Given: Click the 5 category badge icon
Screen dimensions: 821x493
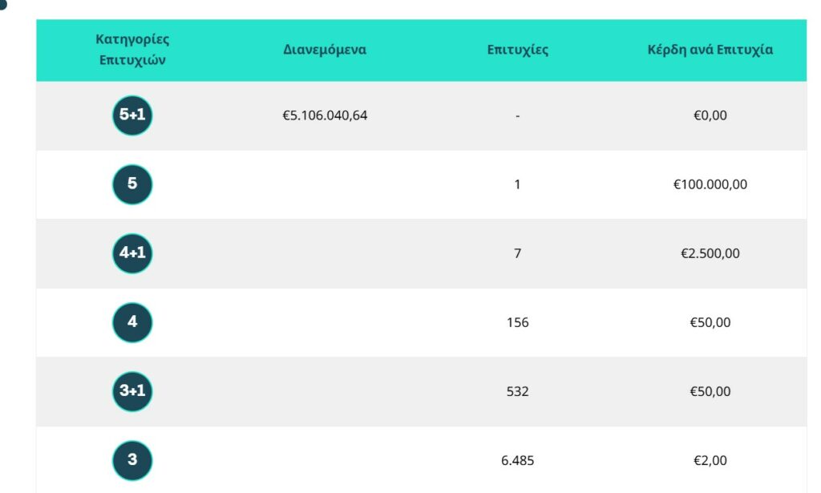Looking at the screenshot, I should 132,184.
